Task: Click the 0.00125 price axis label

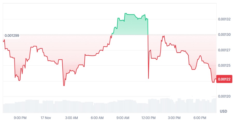Action: click(x=224, y=66)
